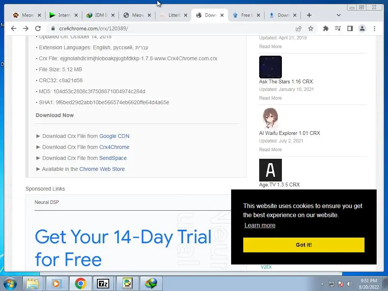The image size is (388, 291).
Task: Go forward to the next page
Action: coord(26,28)
